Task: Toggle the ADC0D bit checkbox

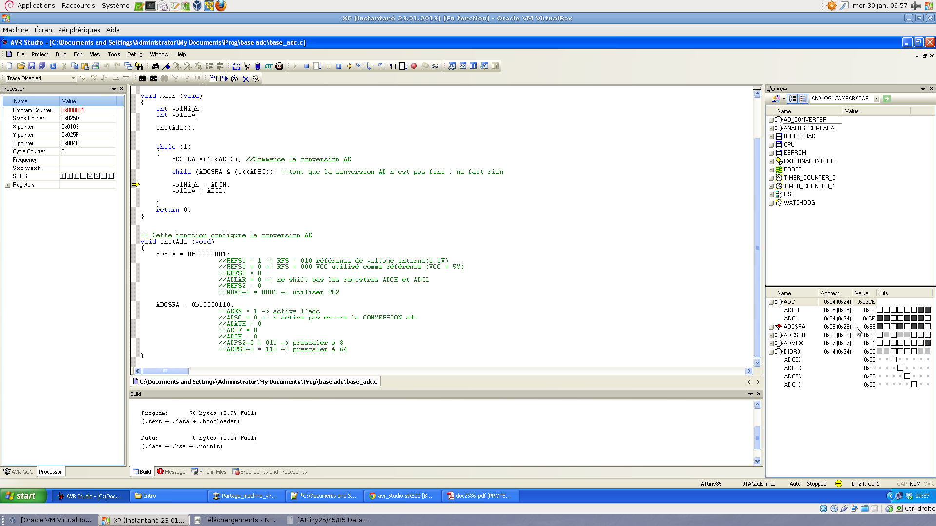Action: (x=894, y=360)
